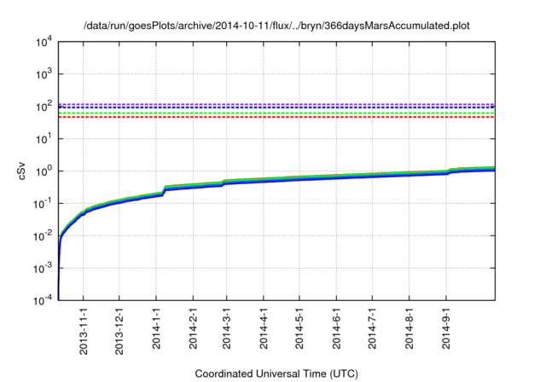The height and width of the screenshot is (382, 546).
Task: Click the 10^3 y-axis tick label
Action: (44, 74)
